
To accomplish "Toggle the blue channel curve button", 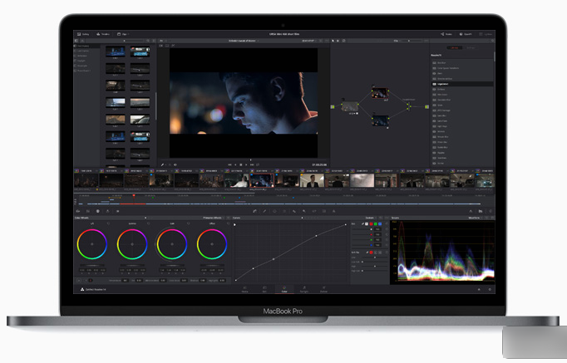I will pos(380,224).
